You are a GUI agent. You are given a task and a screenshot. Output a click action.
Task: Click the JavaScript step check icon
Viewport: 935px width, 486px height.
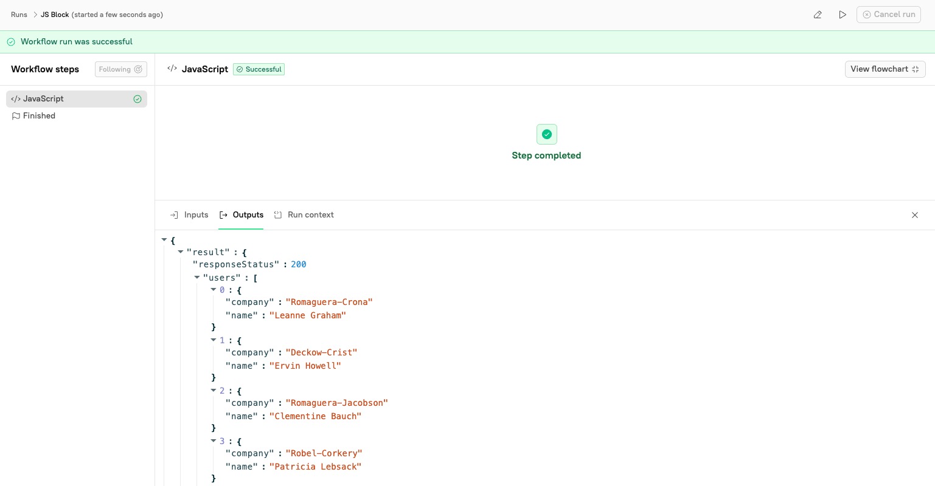point(137,99)
